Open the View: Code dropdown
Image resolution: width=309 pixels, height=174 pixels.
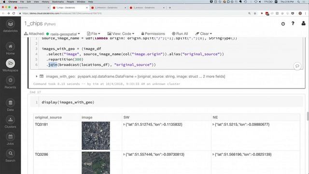[121, 34]
